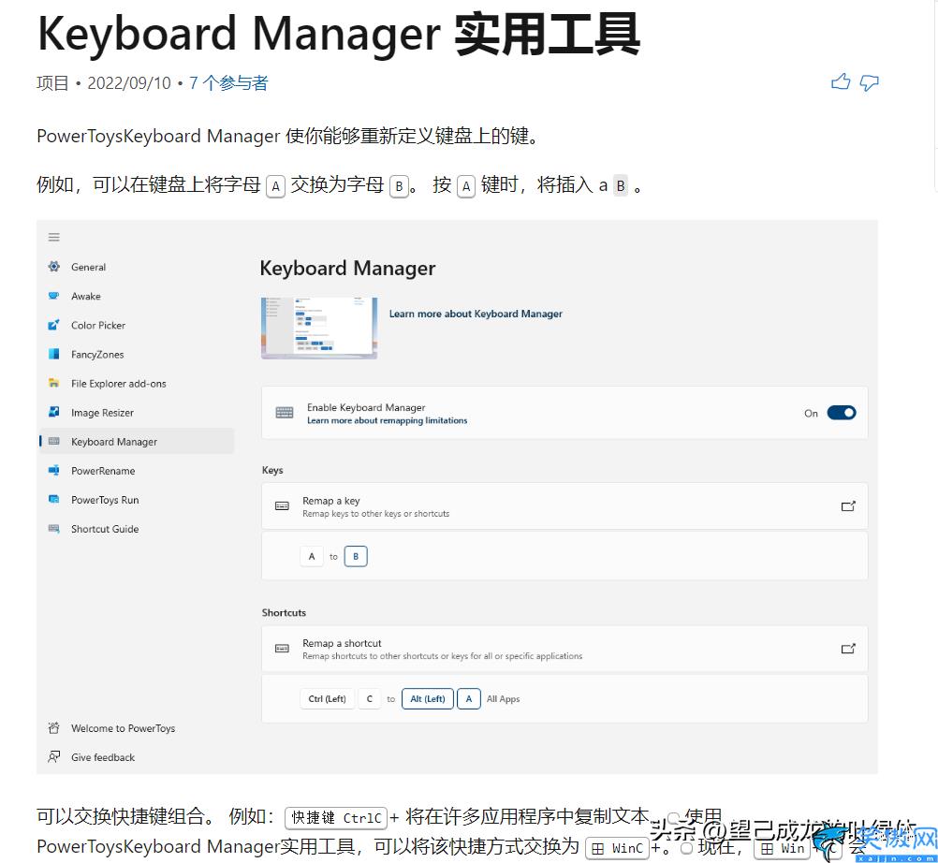The height and width of the screenshot is (863, 938).
Task: Click the B key chip in Keys mapping
Action: pos(356,556)
